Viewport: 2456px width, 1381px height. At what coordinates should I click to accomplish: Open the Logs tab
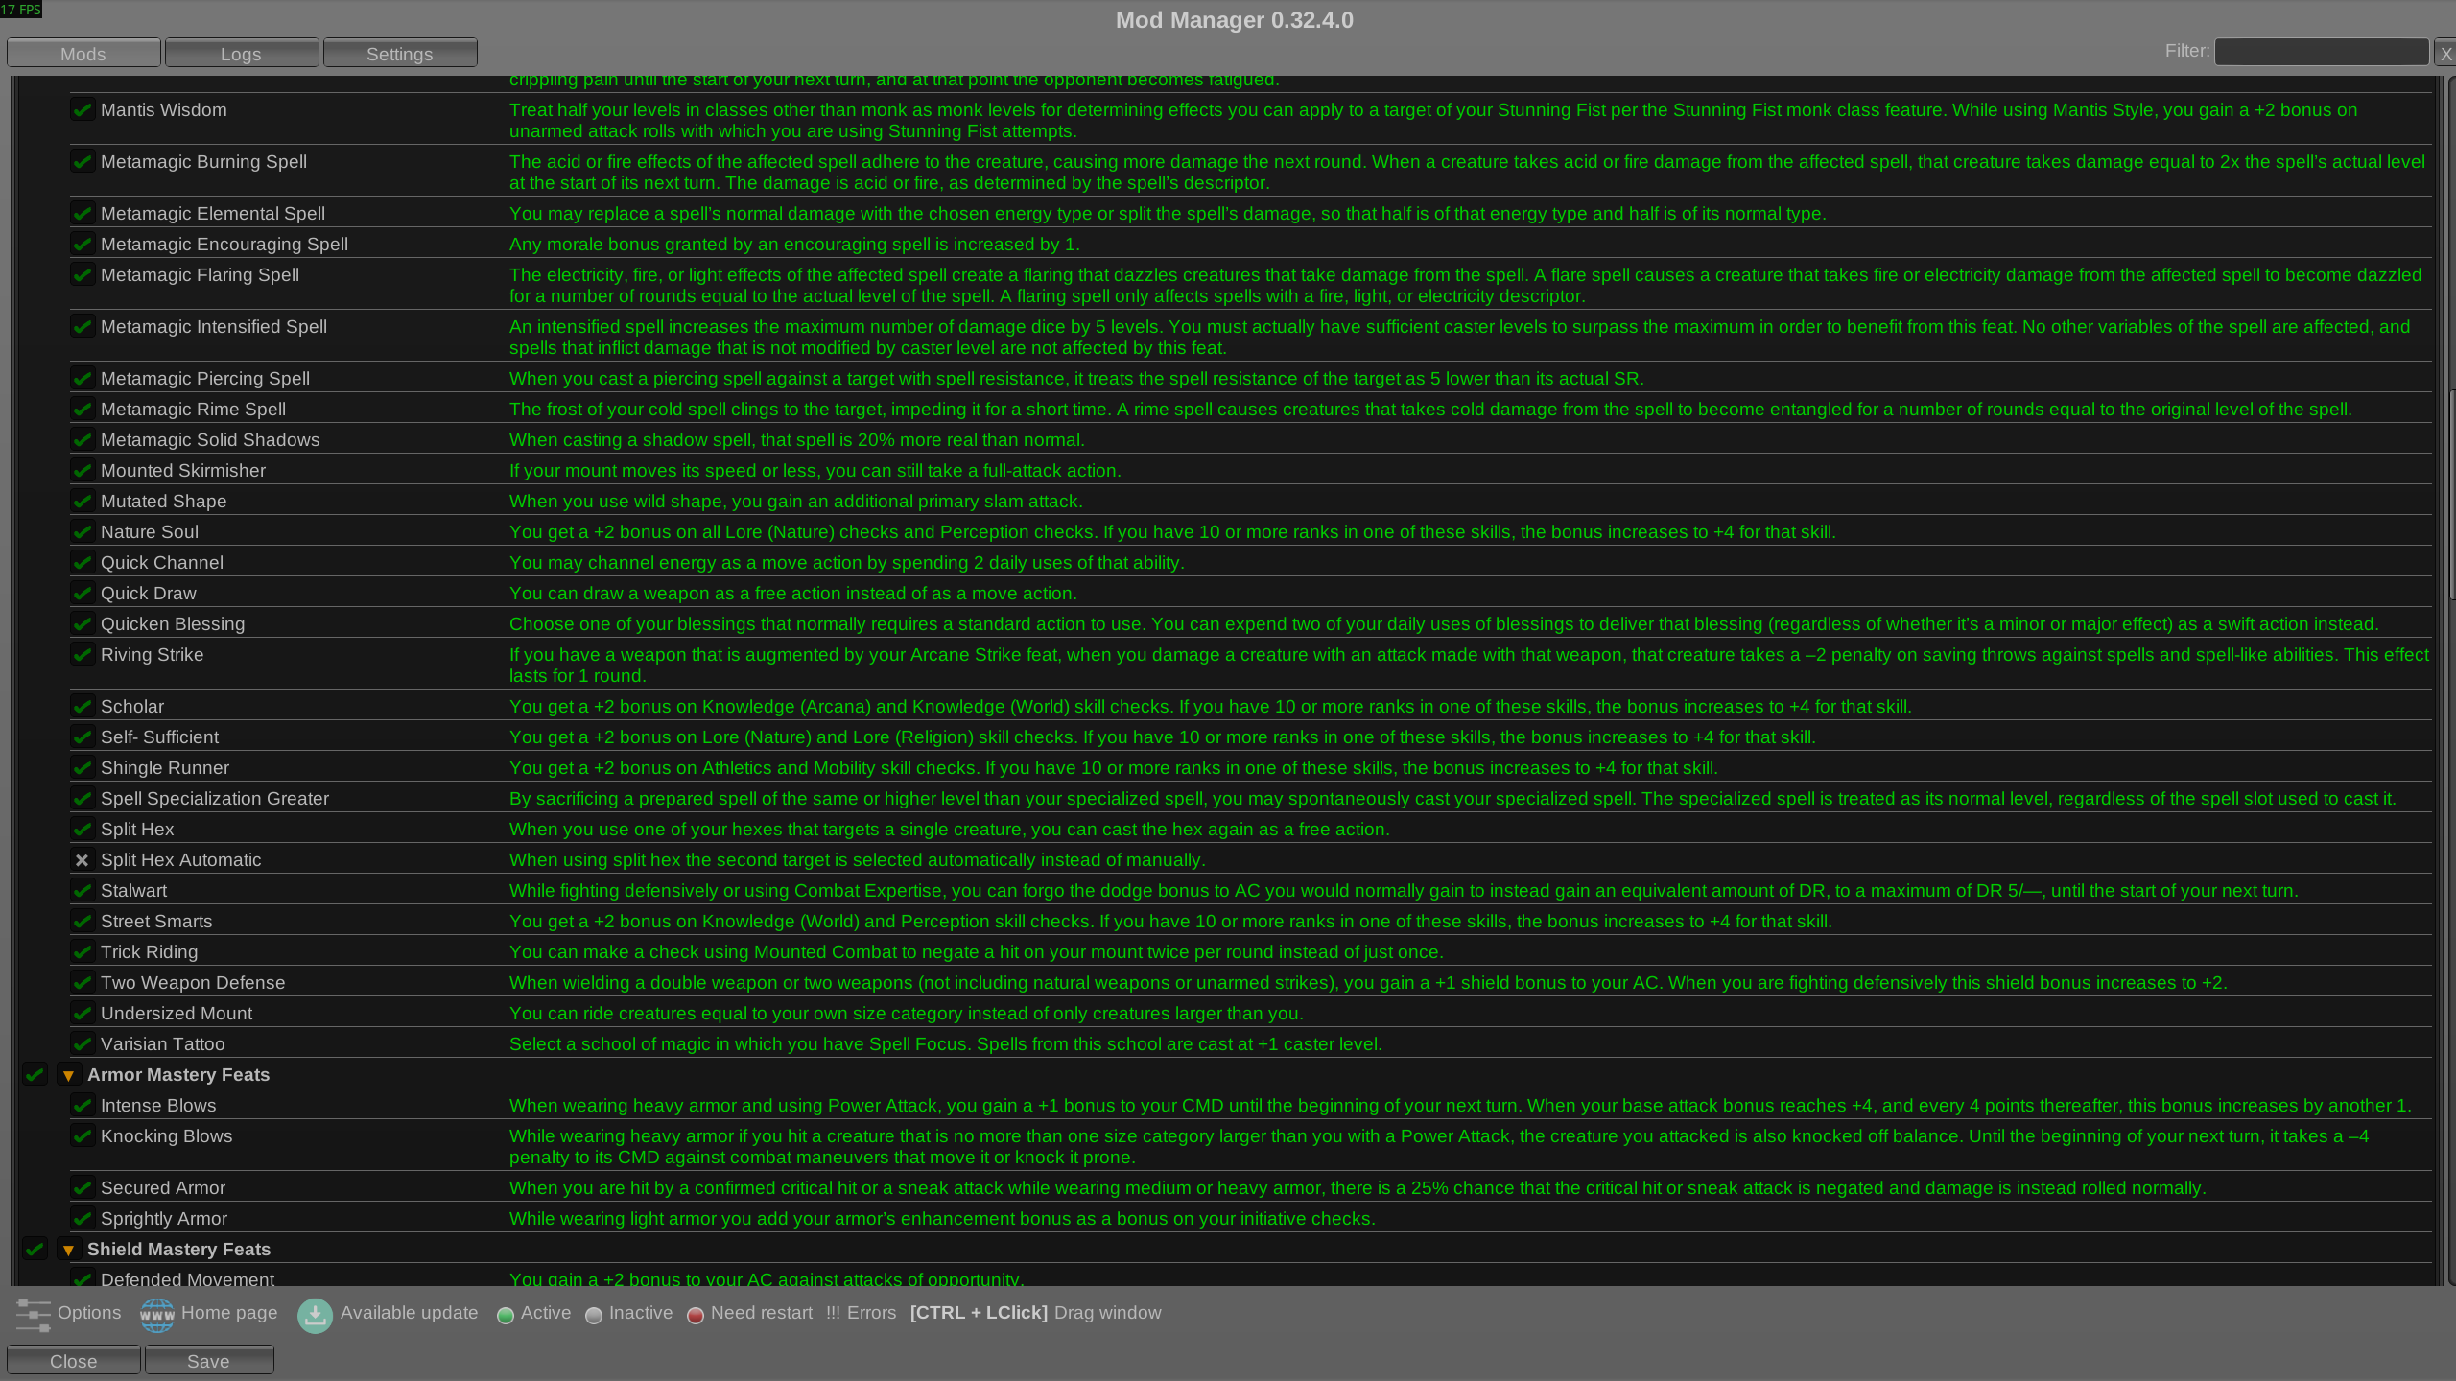click(x=241, y=54)
